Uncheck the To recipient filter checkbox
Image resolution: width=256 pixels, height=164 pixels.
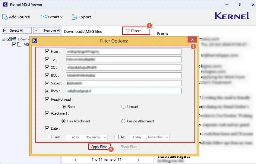[47, 59]
